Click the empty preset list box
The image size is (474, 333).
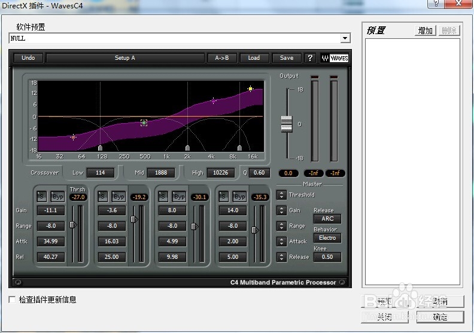(412, 161)
